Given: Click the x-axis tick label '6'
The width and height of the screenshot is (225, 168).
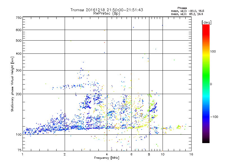Looking at the screenshot, I should (x=131, y=154).
